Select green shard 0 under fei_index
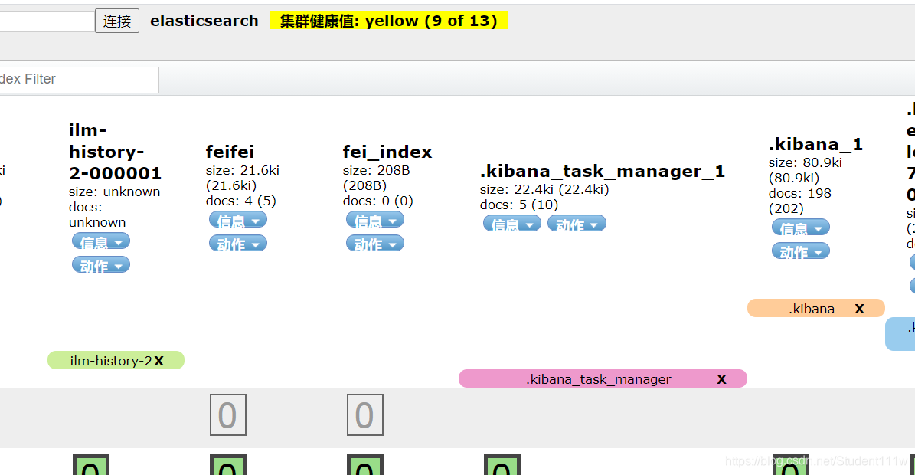Screen dimensions: 915x475 tap(365, 465)
